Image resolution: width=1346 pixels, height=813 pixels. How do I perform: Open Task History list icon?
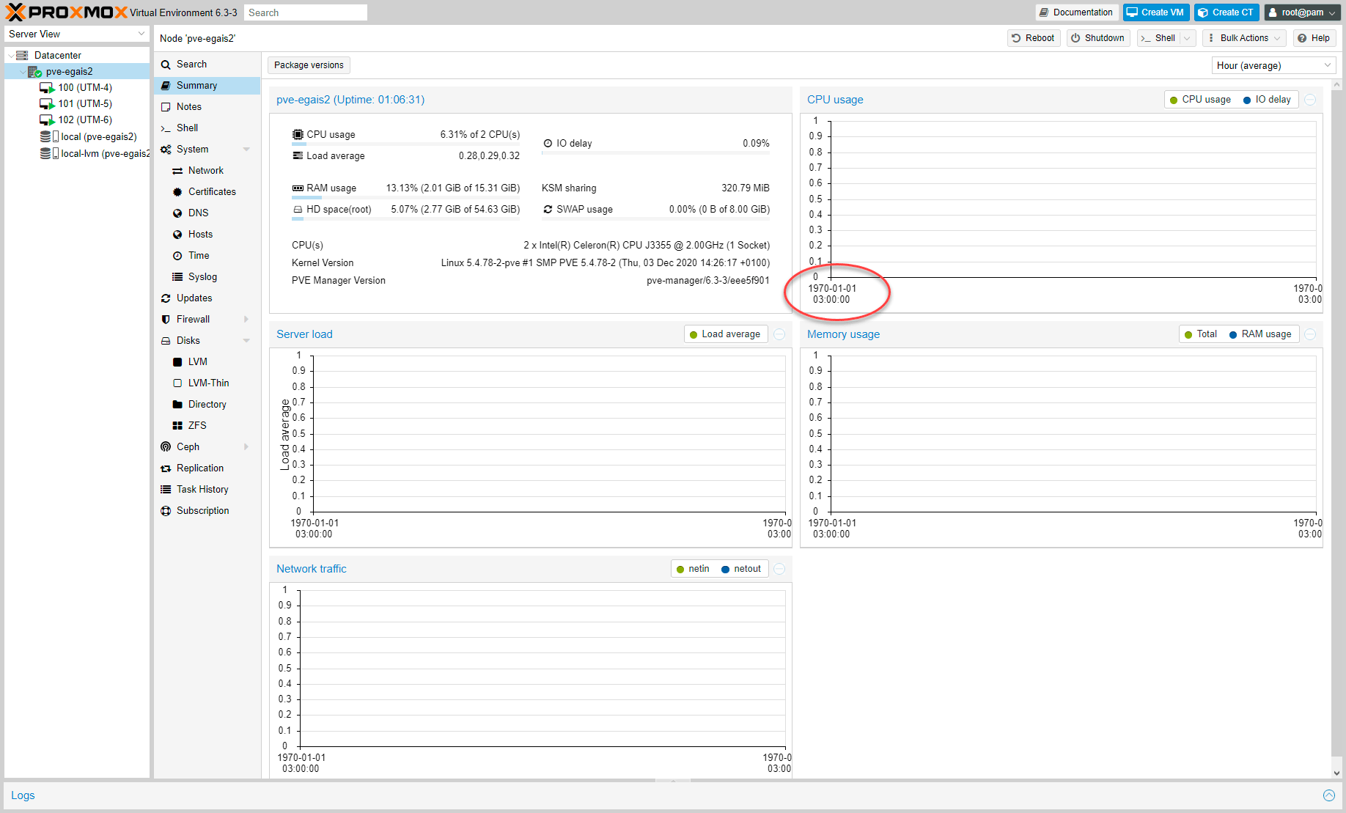166,490
